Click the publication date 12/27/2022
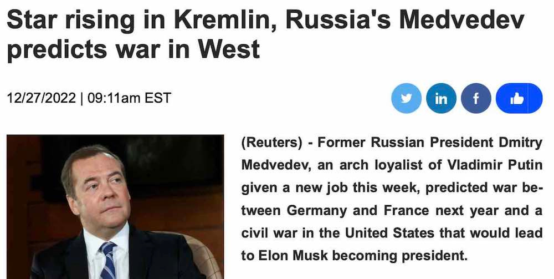Image resolution: width=554 pixels, height=279 pixels. [42, 98]
